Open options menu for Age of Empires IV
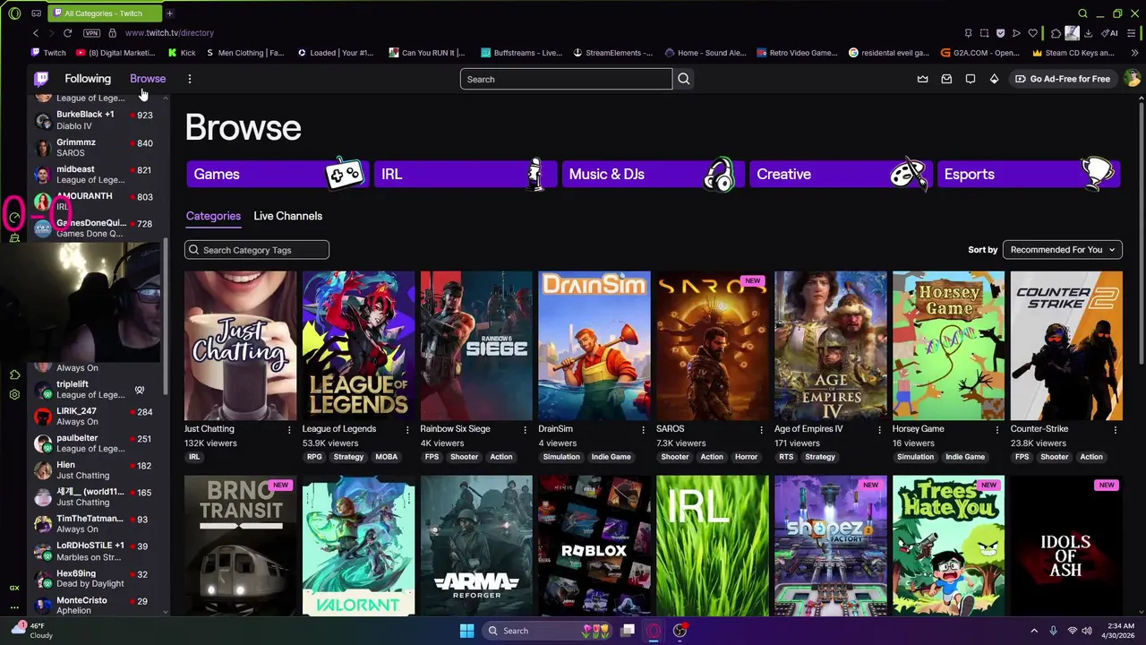This screenshot has width=1146, height=645. tap(879, 430)
